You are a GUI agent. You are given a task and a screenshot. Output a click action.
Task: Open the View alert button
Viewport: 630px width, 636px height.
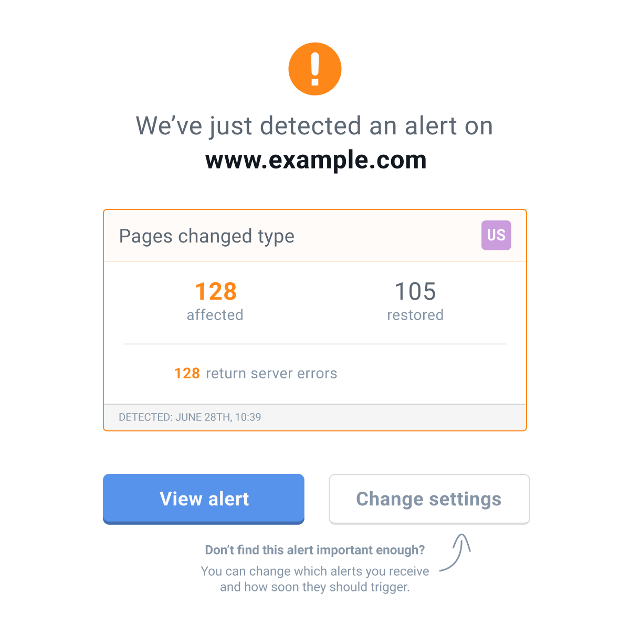(x=204, y=499)
